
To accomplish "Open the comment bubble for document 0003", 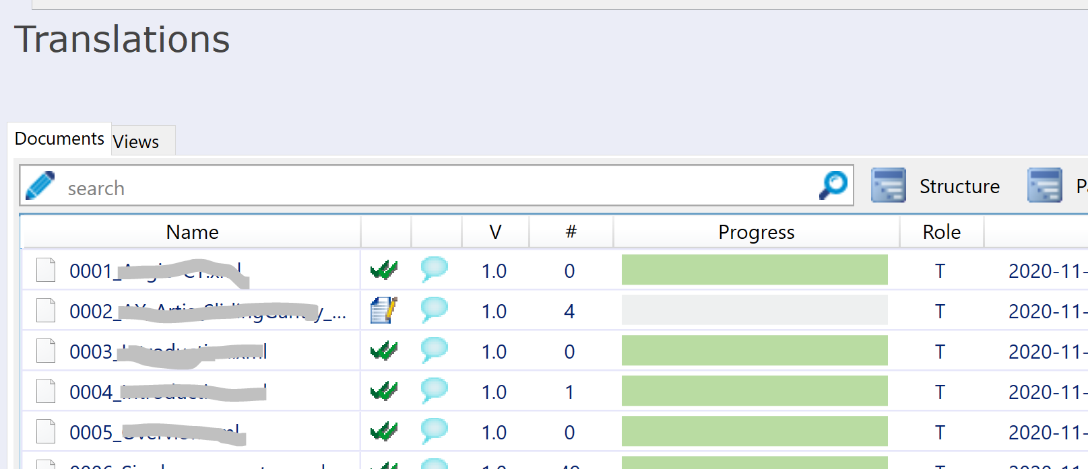I will [435, 351].
